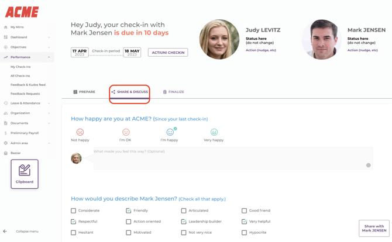This screenshot has height=242, width=392.
Task: Expand the Organization menu chevron
Action: tap(49, 113)
